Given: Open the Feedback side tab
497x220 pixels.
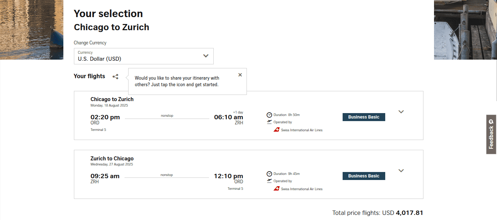Looking at the screenshot, I should pyautogui.click(x=491, y=135).
